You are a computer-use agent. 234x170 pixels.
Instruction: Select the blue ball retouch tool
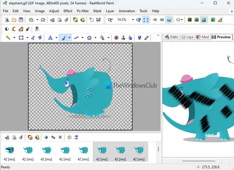coord(140,38)
